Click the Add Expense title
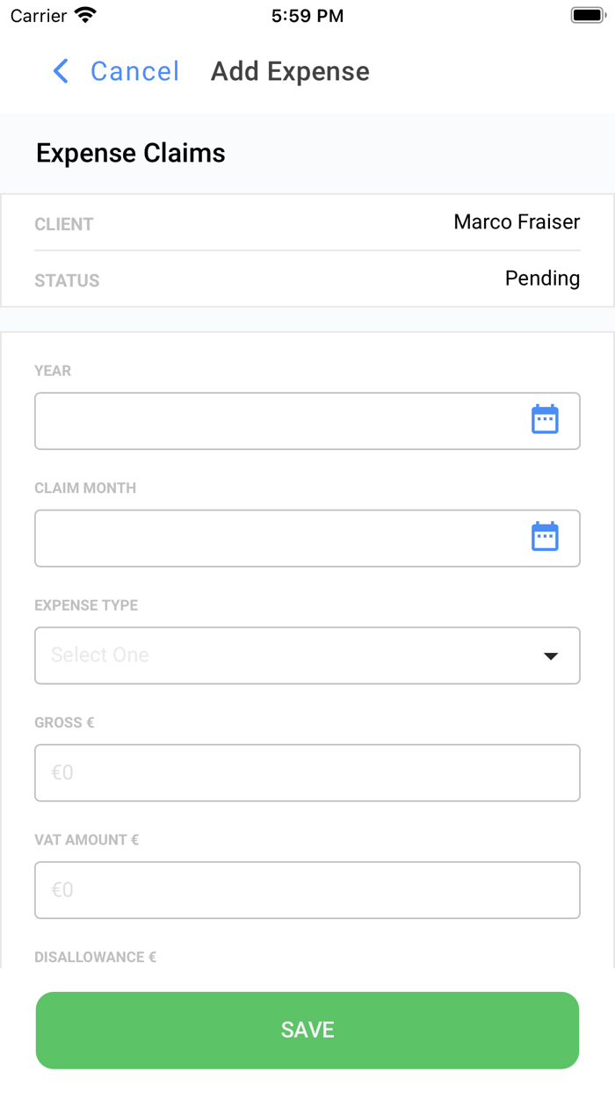Image resolution: width=615 pixels, height=1093 pixels. coord(290,71)
